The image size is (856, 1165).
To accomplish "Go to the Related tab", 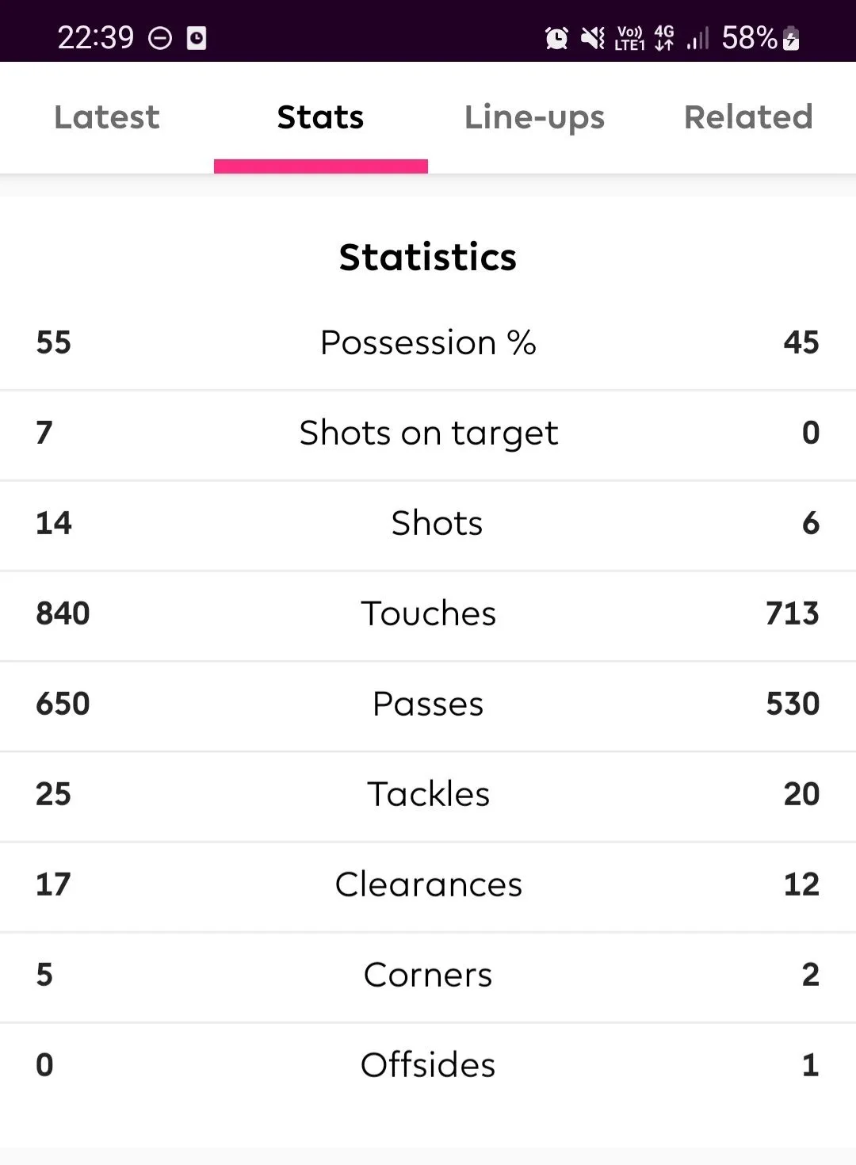I will point(748,117).
